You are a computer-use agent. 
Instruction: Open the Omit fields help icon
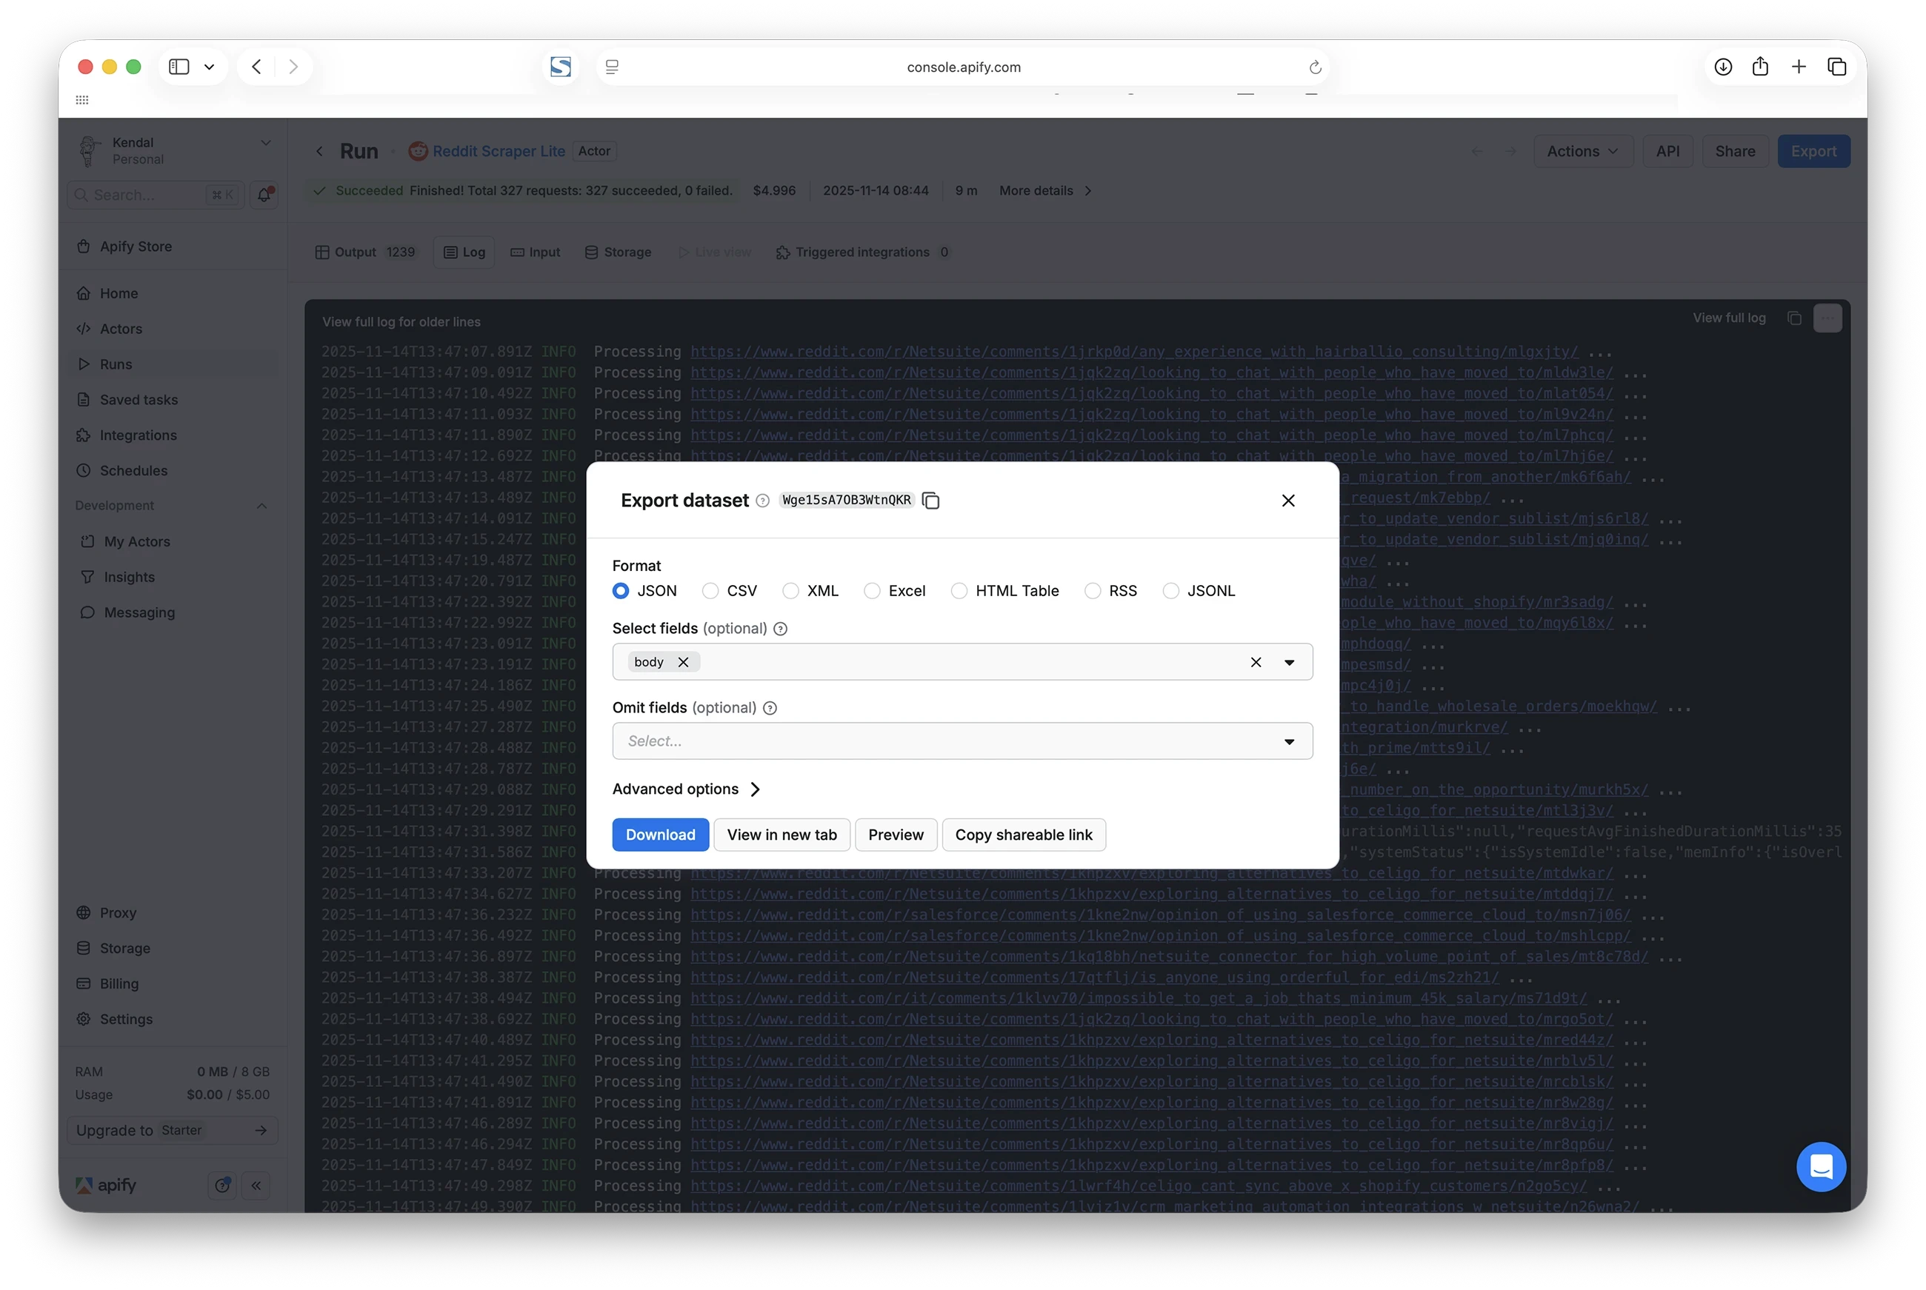pos(769,707)
